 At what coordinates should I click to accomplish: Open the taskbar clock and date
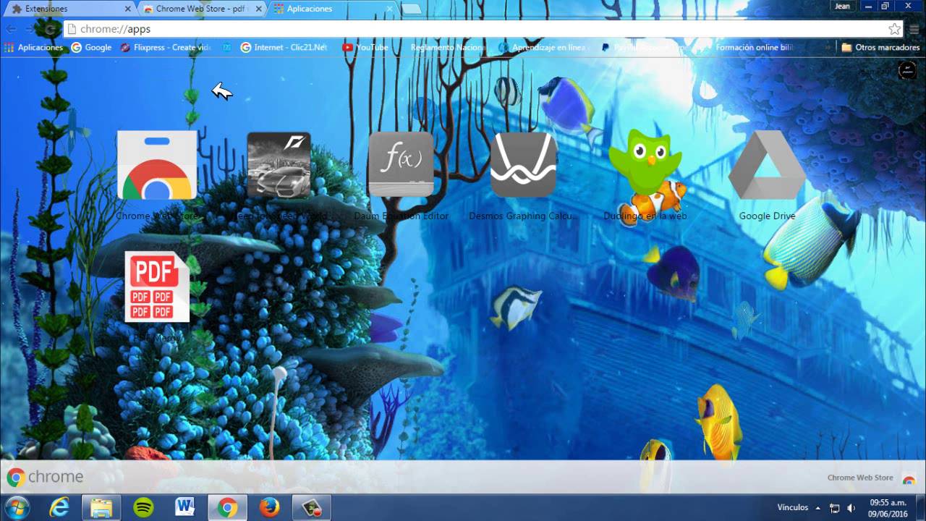coord(888,508)
